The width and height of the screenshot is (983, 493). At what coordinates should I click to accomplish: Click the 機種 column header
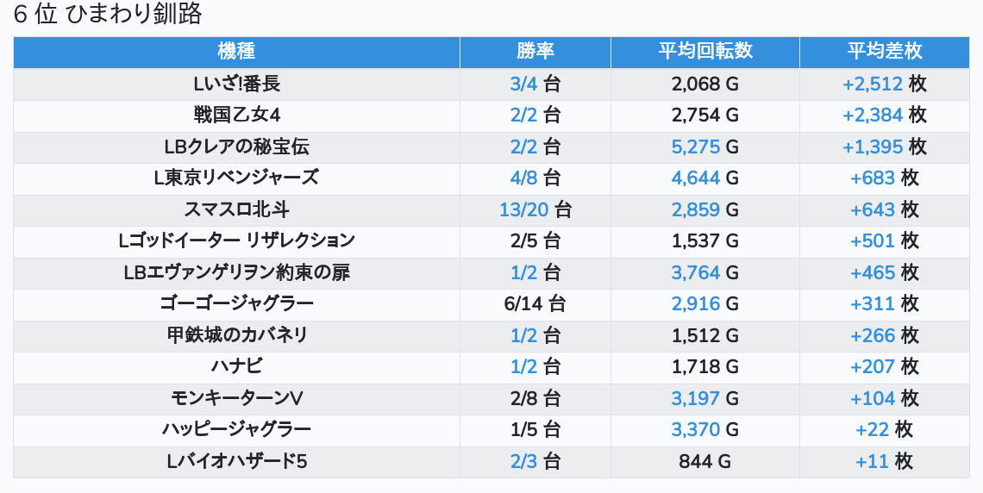click(x=236, y=52)
